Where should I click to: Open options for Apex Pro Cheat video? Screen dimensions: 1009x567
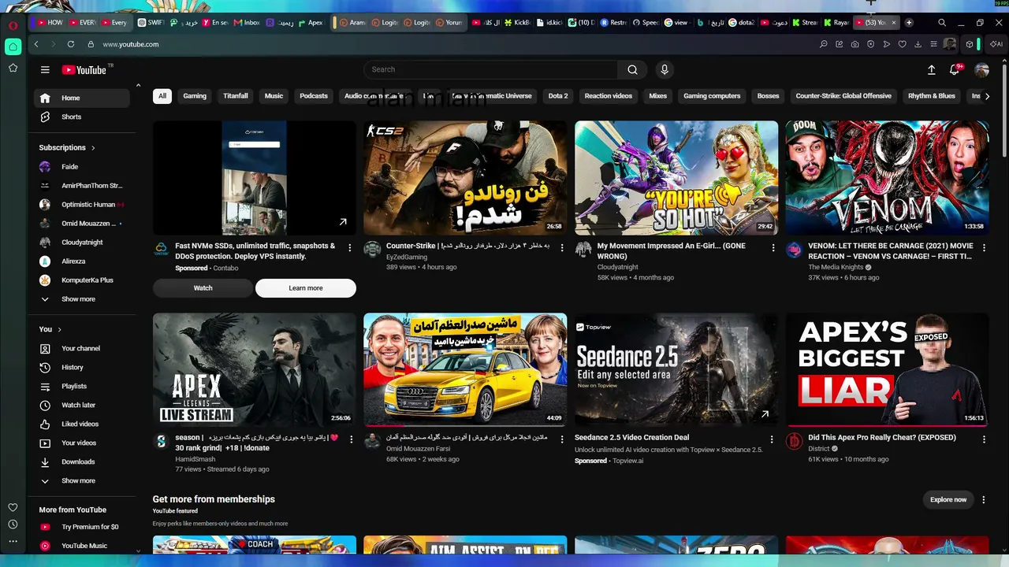click(x=984, y=439)
